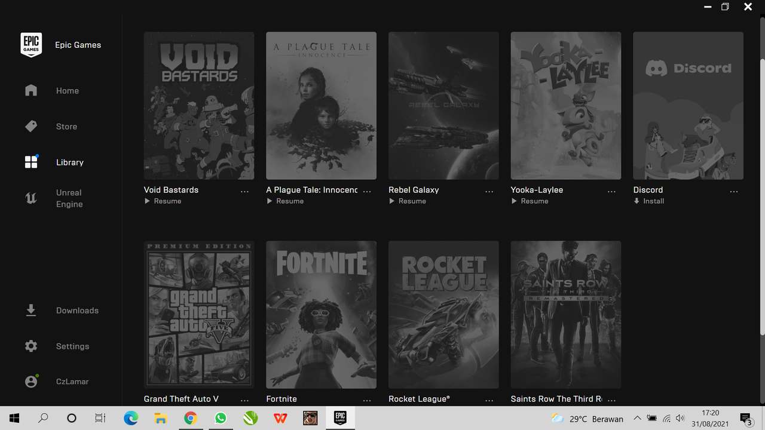Select the Fortnite cover art
Viewport: 765px width, 430px height.
[321, 315]
